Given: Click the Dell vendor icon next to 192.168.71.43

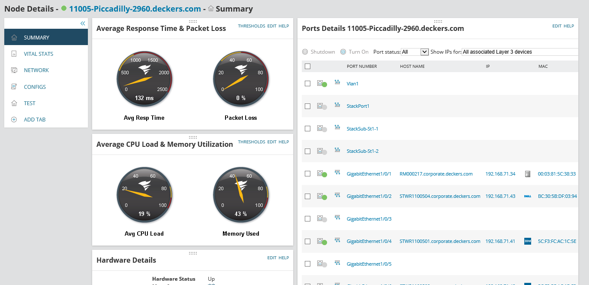Looking at the screenshot, I should click(x=528, y=196).
